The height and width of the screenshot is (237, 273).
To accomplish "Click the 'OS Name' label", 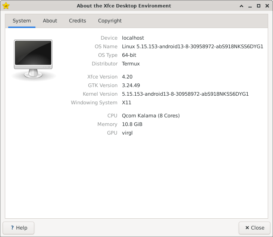I will [x=106, y=46].
